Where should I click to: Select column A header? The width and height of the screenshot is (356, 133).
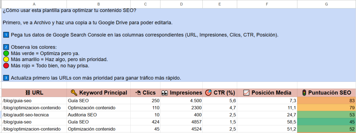click(34, 4)
